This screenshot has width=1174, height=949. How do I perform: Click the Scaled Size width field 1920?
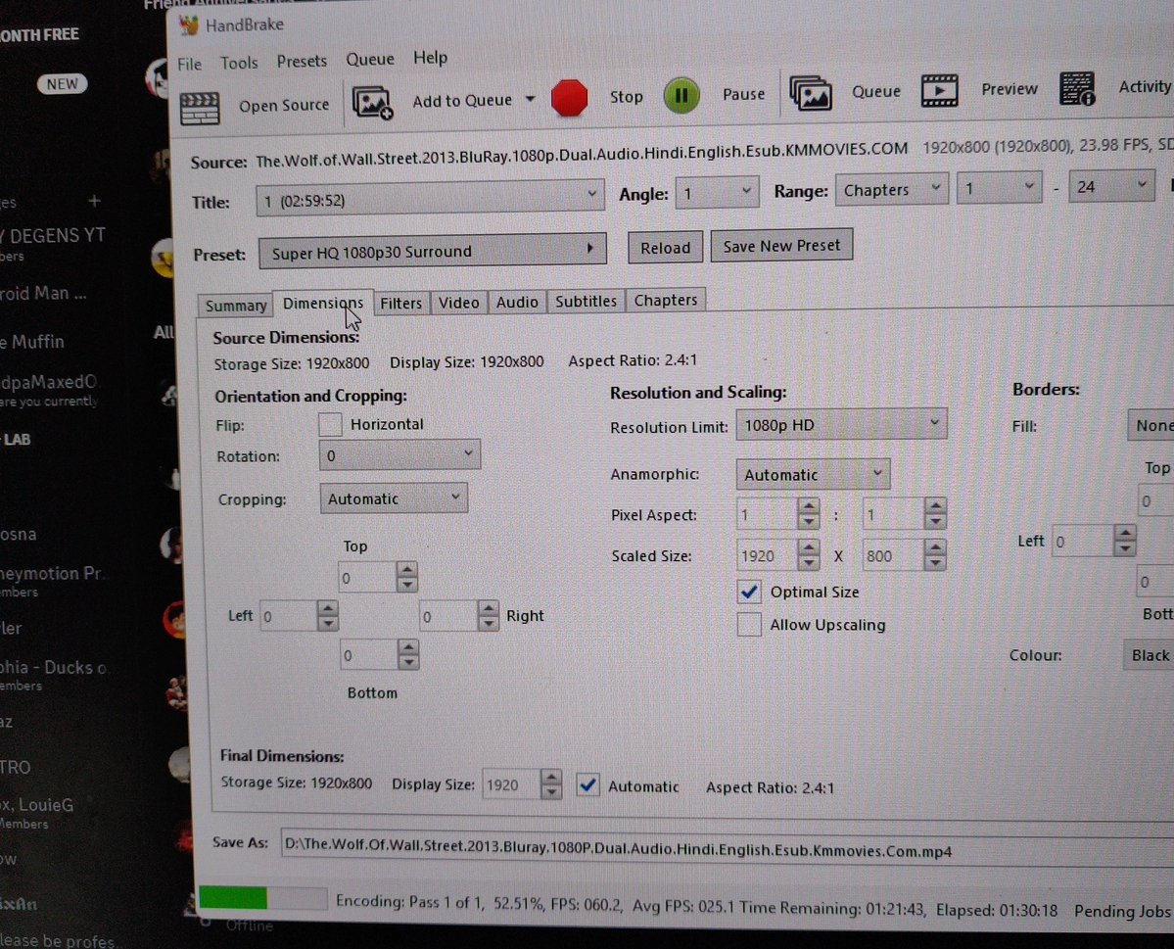pyautogui.click(x=768, y=555)
